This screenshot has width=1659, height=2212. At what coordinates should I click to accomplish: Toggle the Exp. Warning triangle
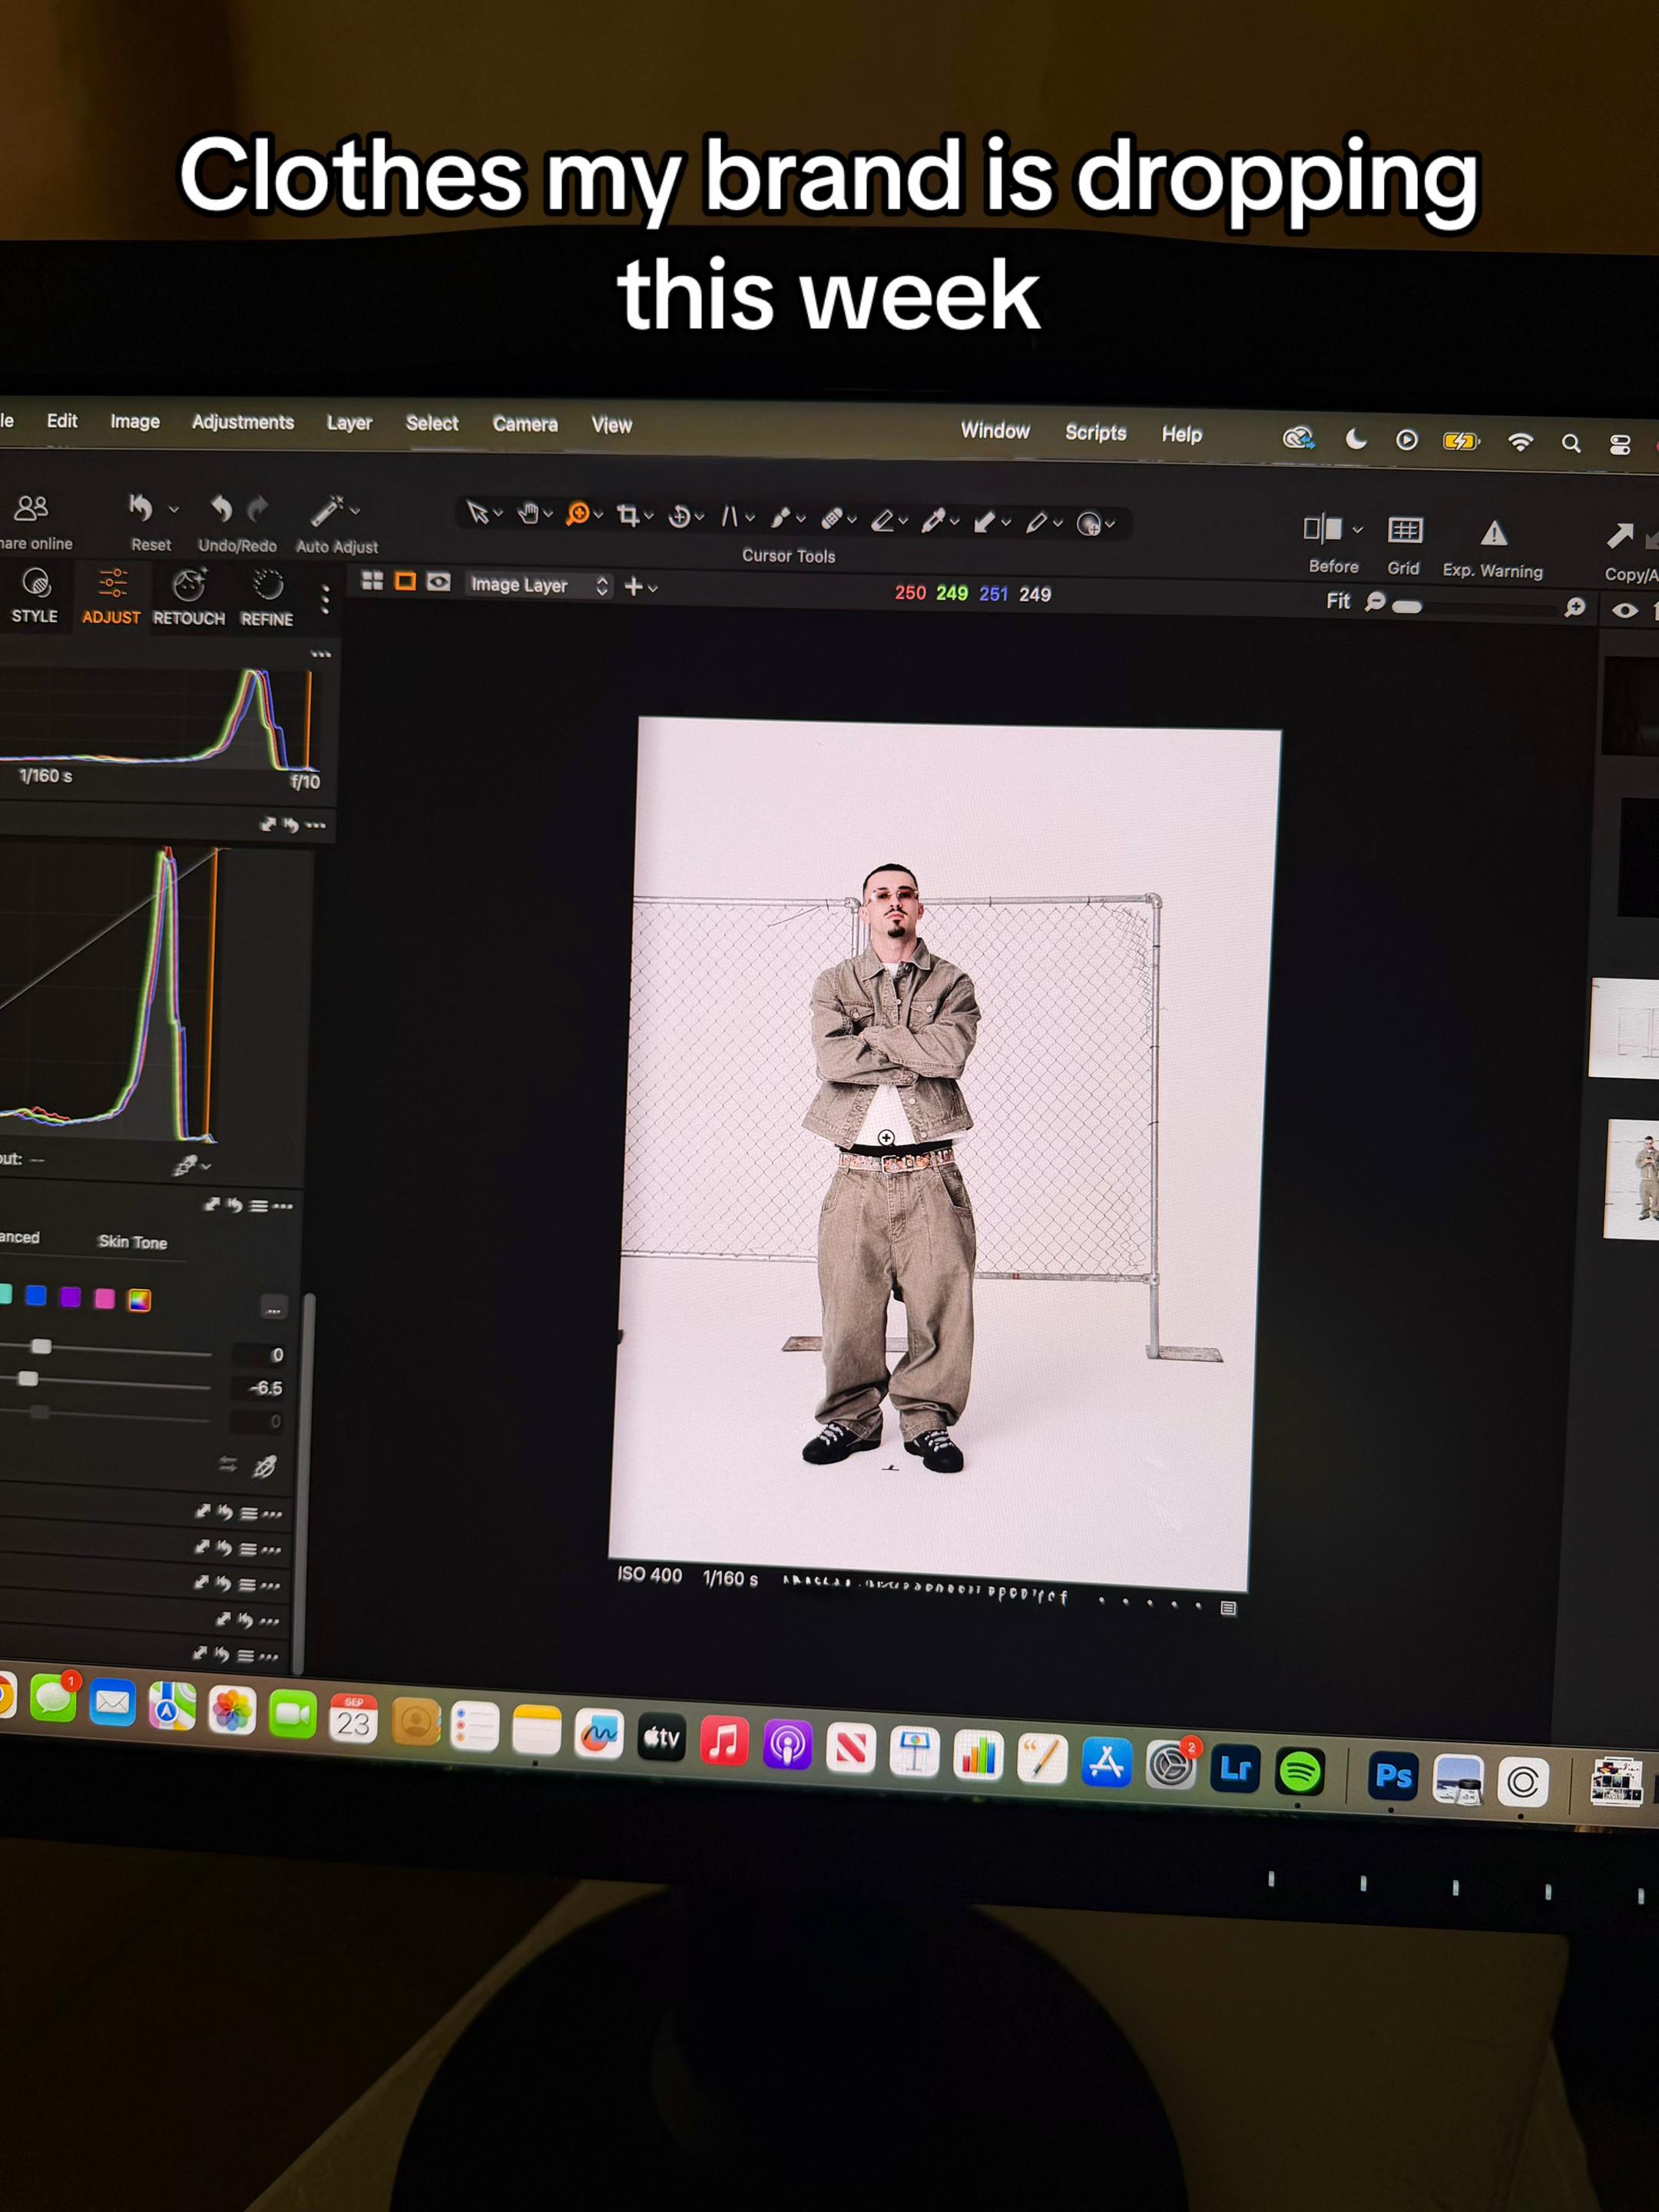click(x=1494, y=533)
